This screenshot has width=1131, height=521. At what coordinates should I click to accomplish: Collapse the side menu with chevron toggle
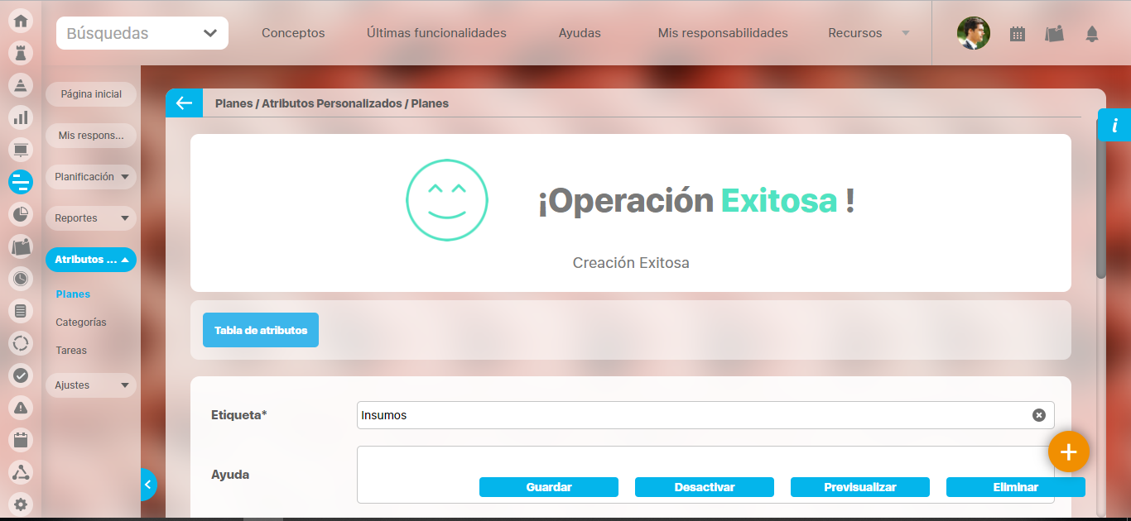147,485
